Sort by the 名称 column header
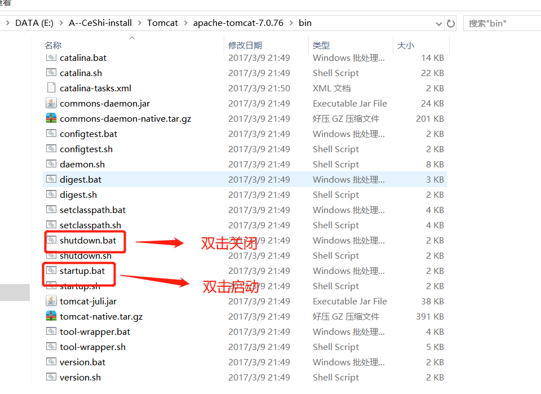541x394 pixels. click(x=53, y=45)
